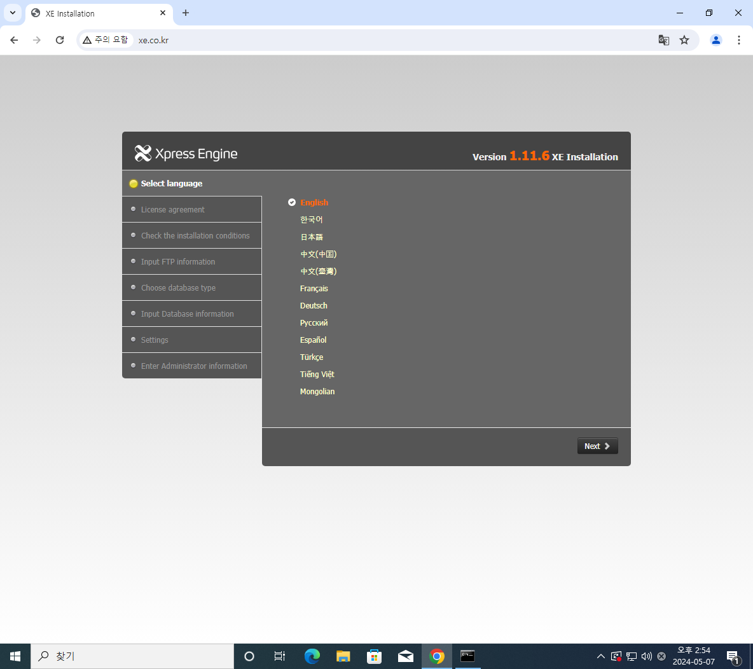
Task: Open the notification center icon
Action: click(x=733, y=656)
